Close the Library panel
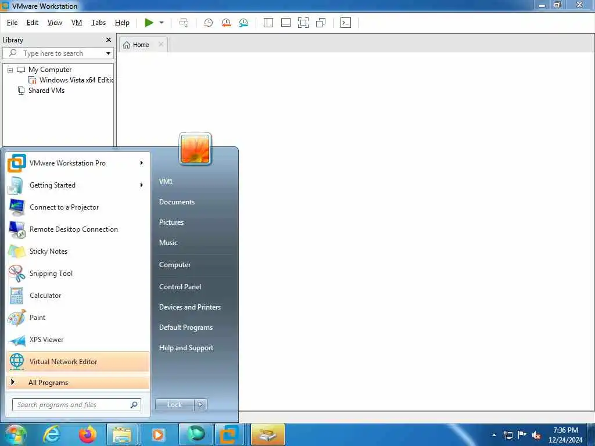 109,40
